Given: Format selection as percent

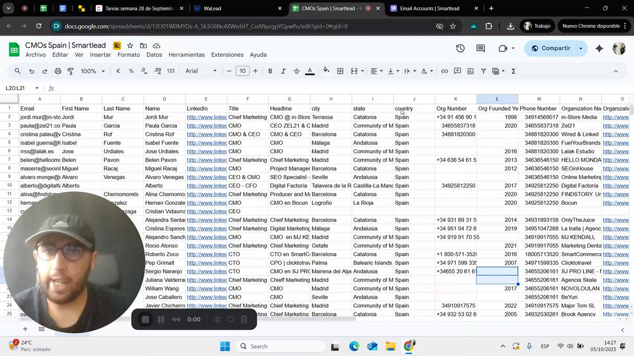Looking at the screenshot, I should click(x=131, y=71).
